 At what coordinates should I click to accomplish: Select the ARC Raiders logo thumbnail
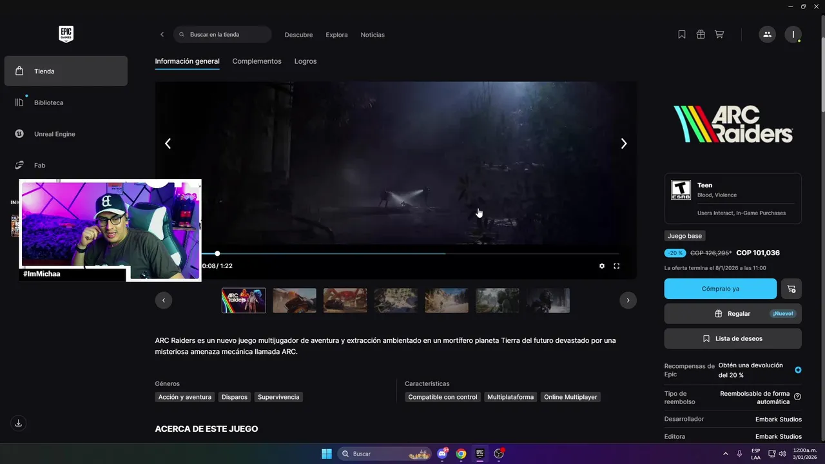(244, 300)
